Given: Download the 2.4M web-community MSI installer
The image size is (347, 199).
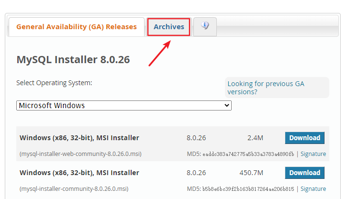Looking at the screenshot, I should pos(304,138).
